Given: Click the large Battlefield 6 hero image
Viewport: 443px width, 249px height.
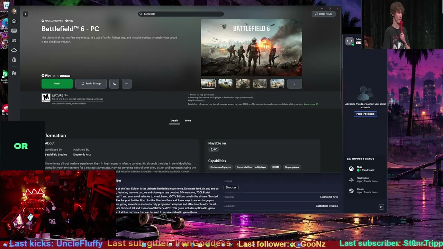Looking at the screenshot, I should 251,48.
